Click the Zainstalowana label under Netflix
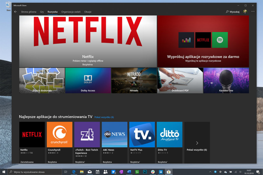 27,162
